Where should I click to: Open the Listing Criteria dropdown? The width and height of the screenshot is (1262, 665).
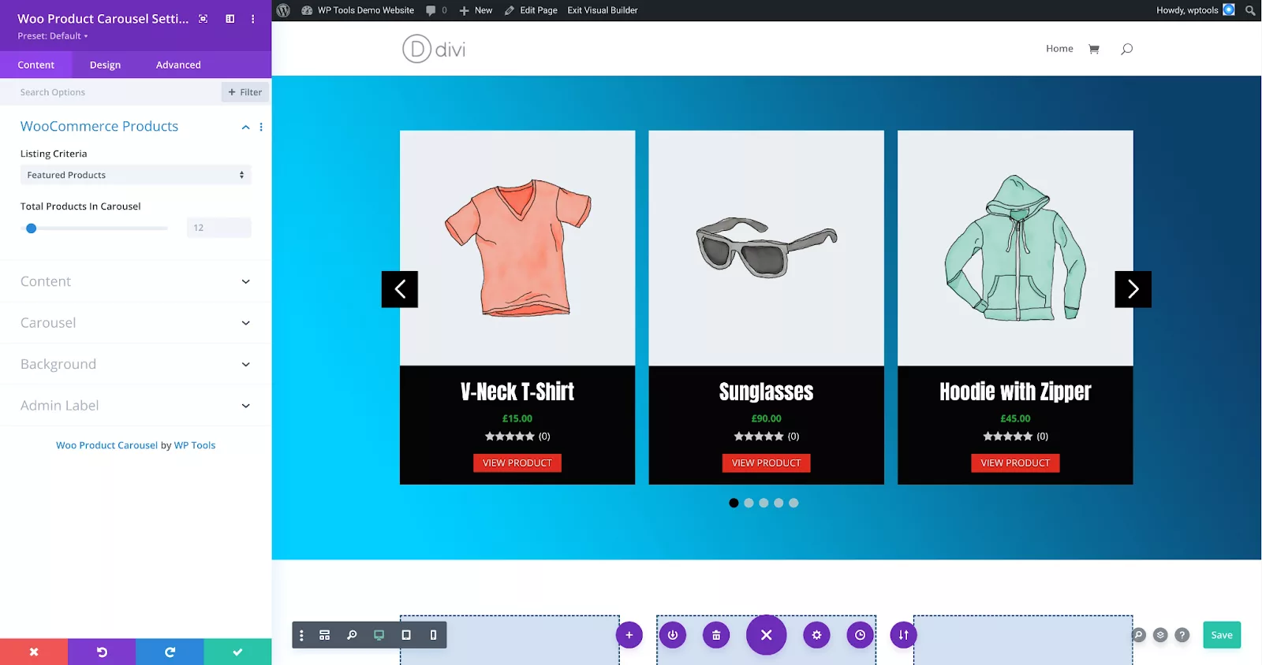tap(136, 175)
